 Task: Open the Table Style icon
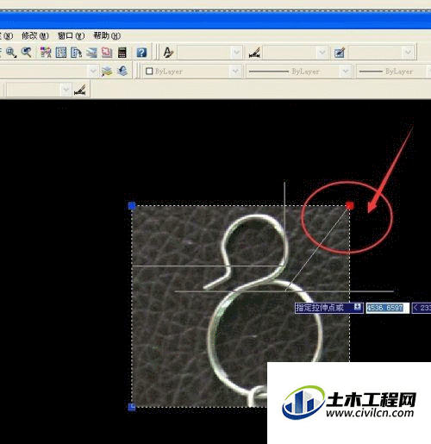(x=340, y=53)
